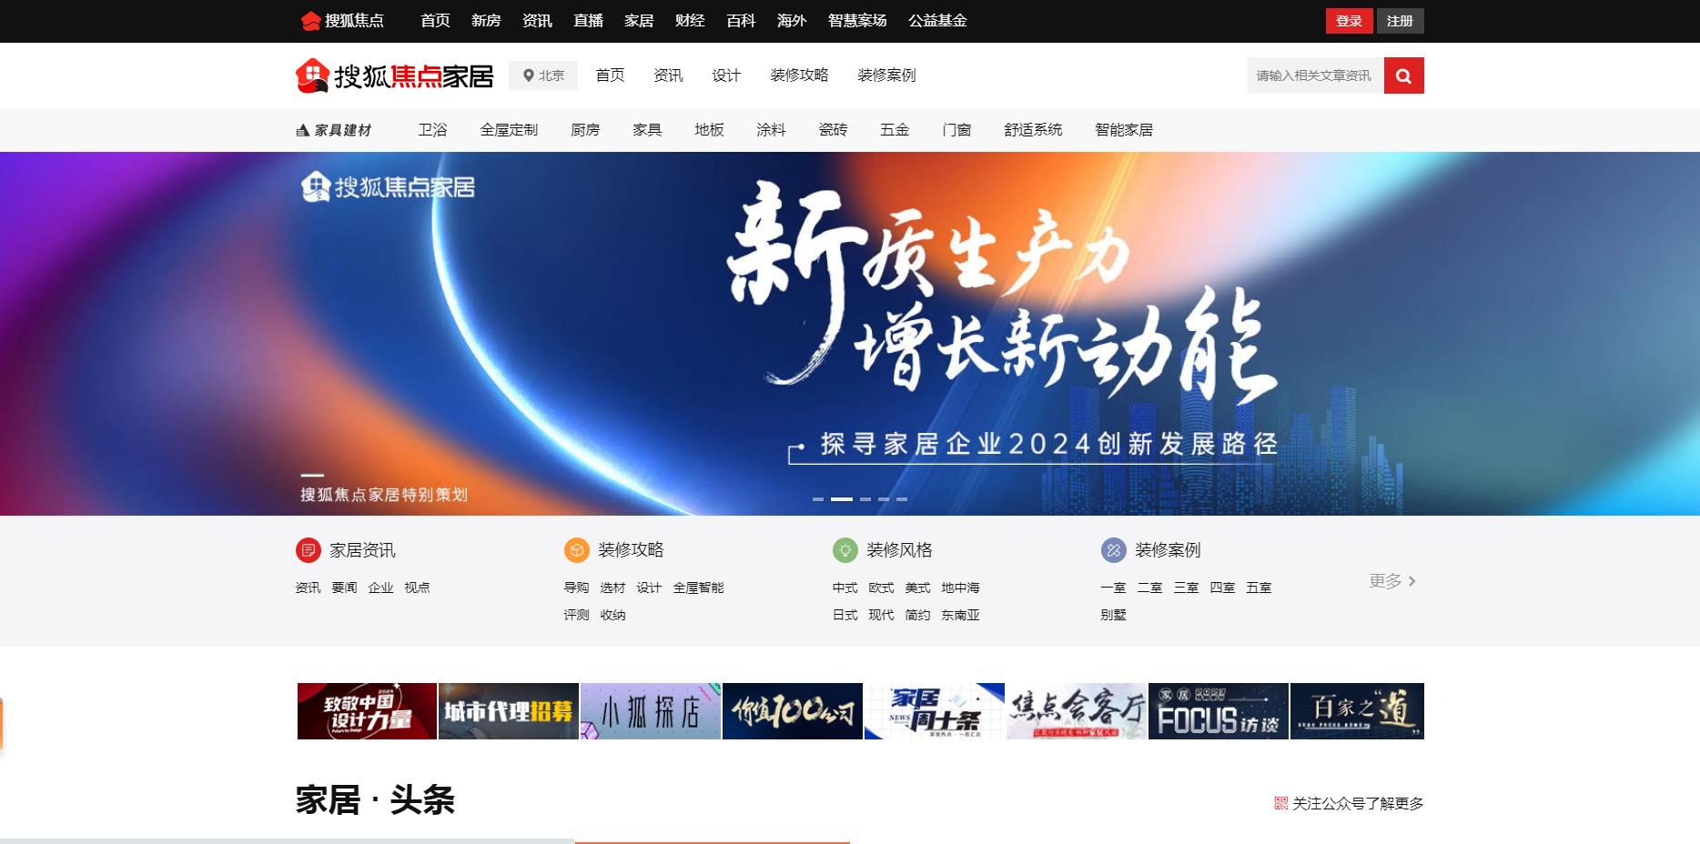Click the 新质生产力 hero banner

(x=850, y=334)
